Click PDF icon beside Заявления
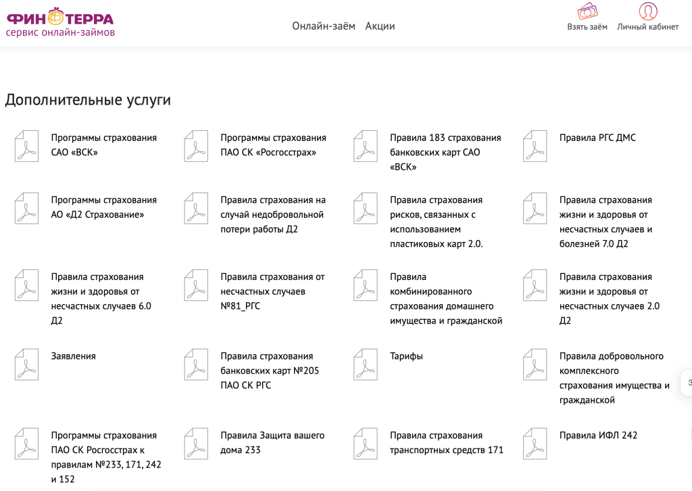692x491 pixels. 26,364
